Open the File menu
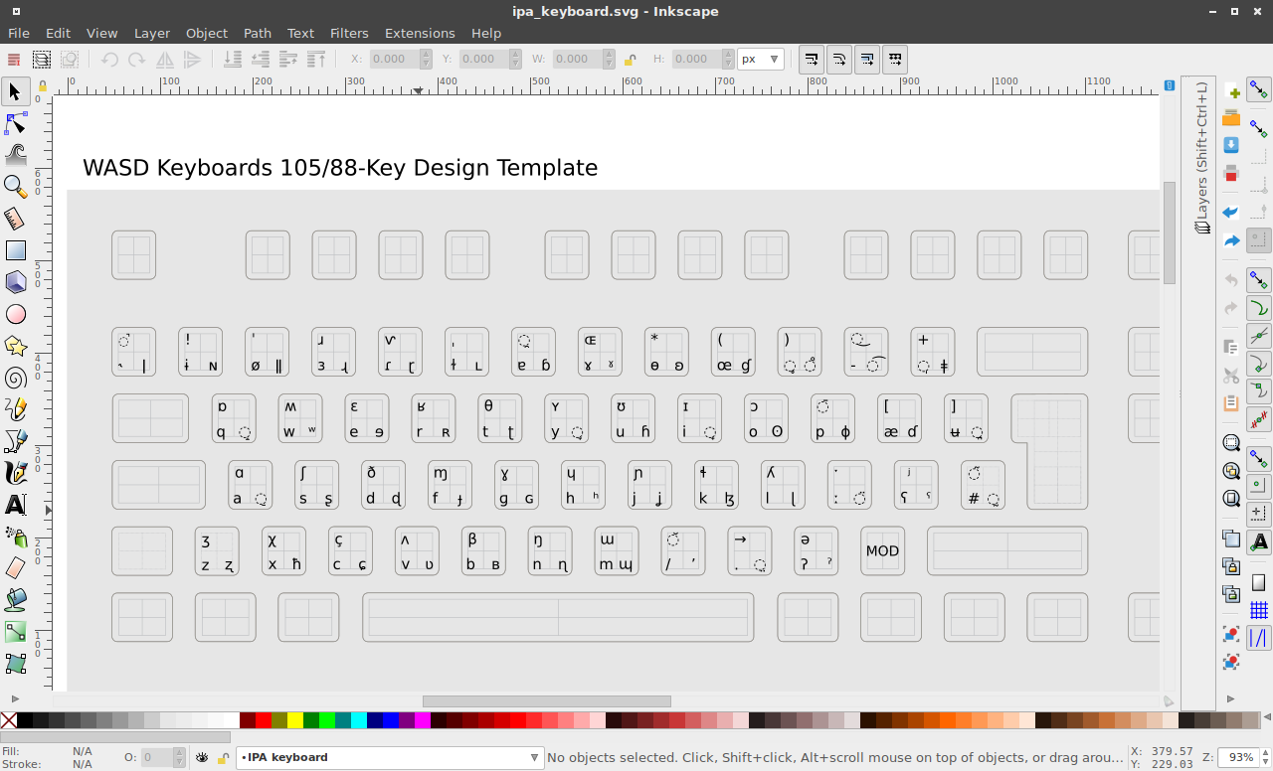This screenshot has height=771, width=1273. point(19,33)
